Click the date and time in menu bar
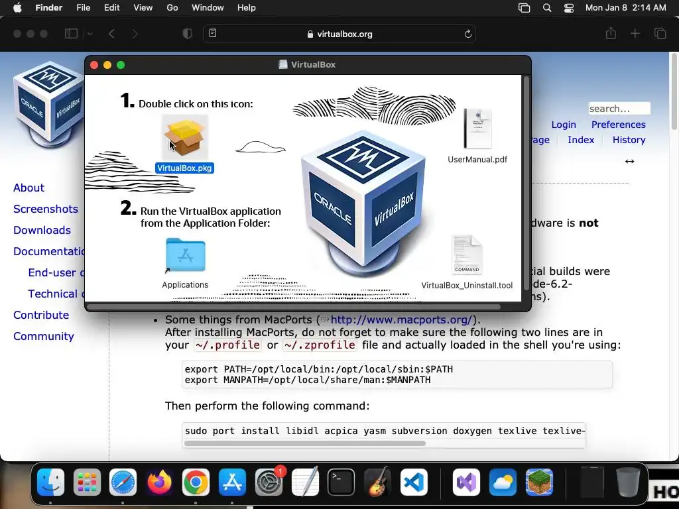 pos(626,8)
